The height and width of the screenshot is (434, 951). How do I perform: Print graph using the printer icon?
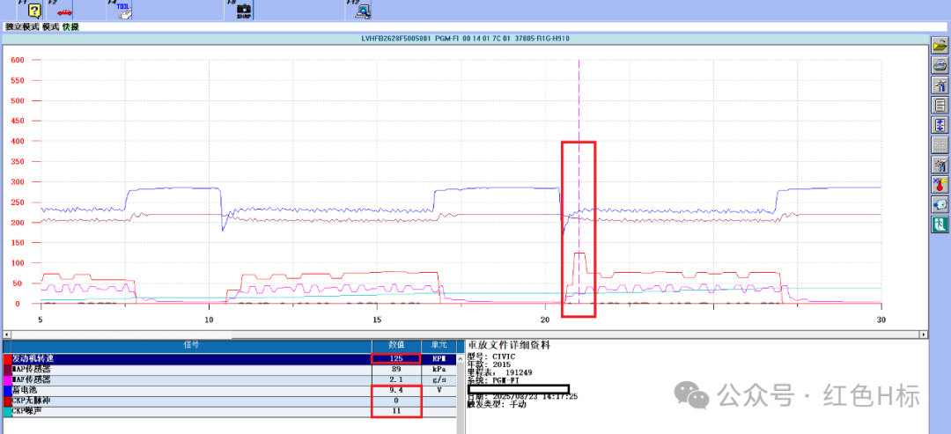pos(940,65)
